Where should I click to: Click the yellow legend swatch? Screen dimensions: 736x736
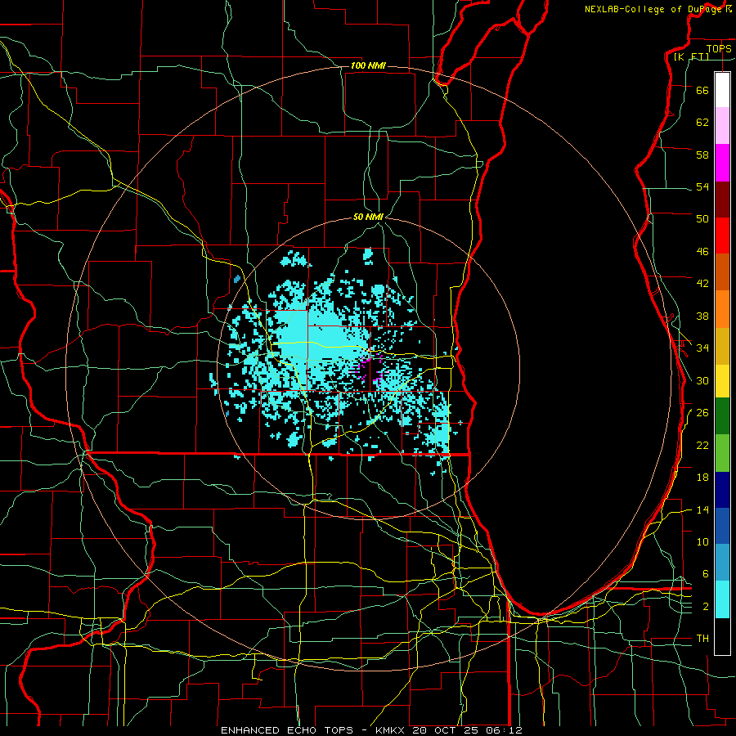[722, 380]
